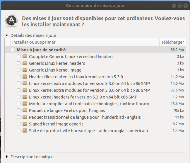The width and height of the screenshot is (190, 163).
Task: Check the Mises à jour de sécurité checkbox
Action: click(12, 50)
